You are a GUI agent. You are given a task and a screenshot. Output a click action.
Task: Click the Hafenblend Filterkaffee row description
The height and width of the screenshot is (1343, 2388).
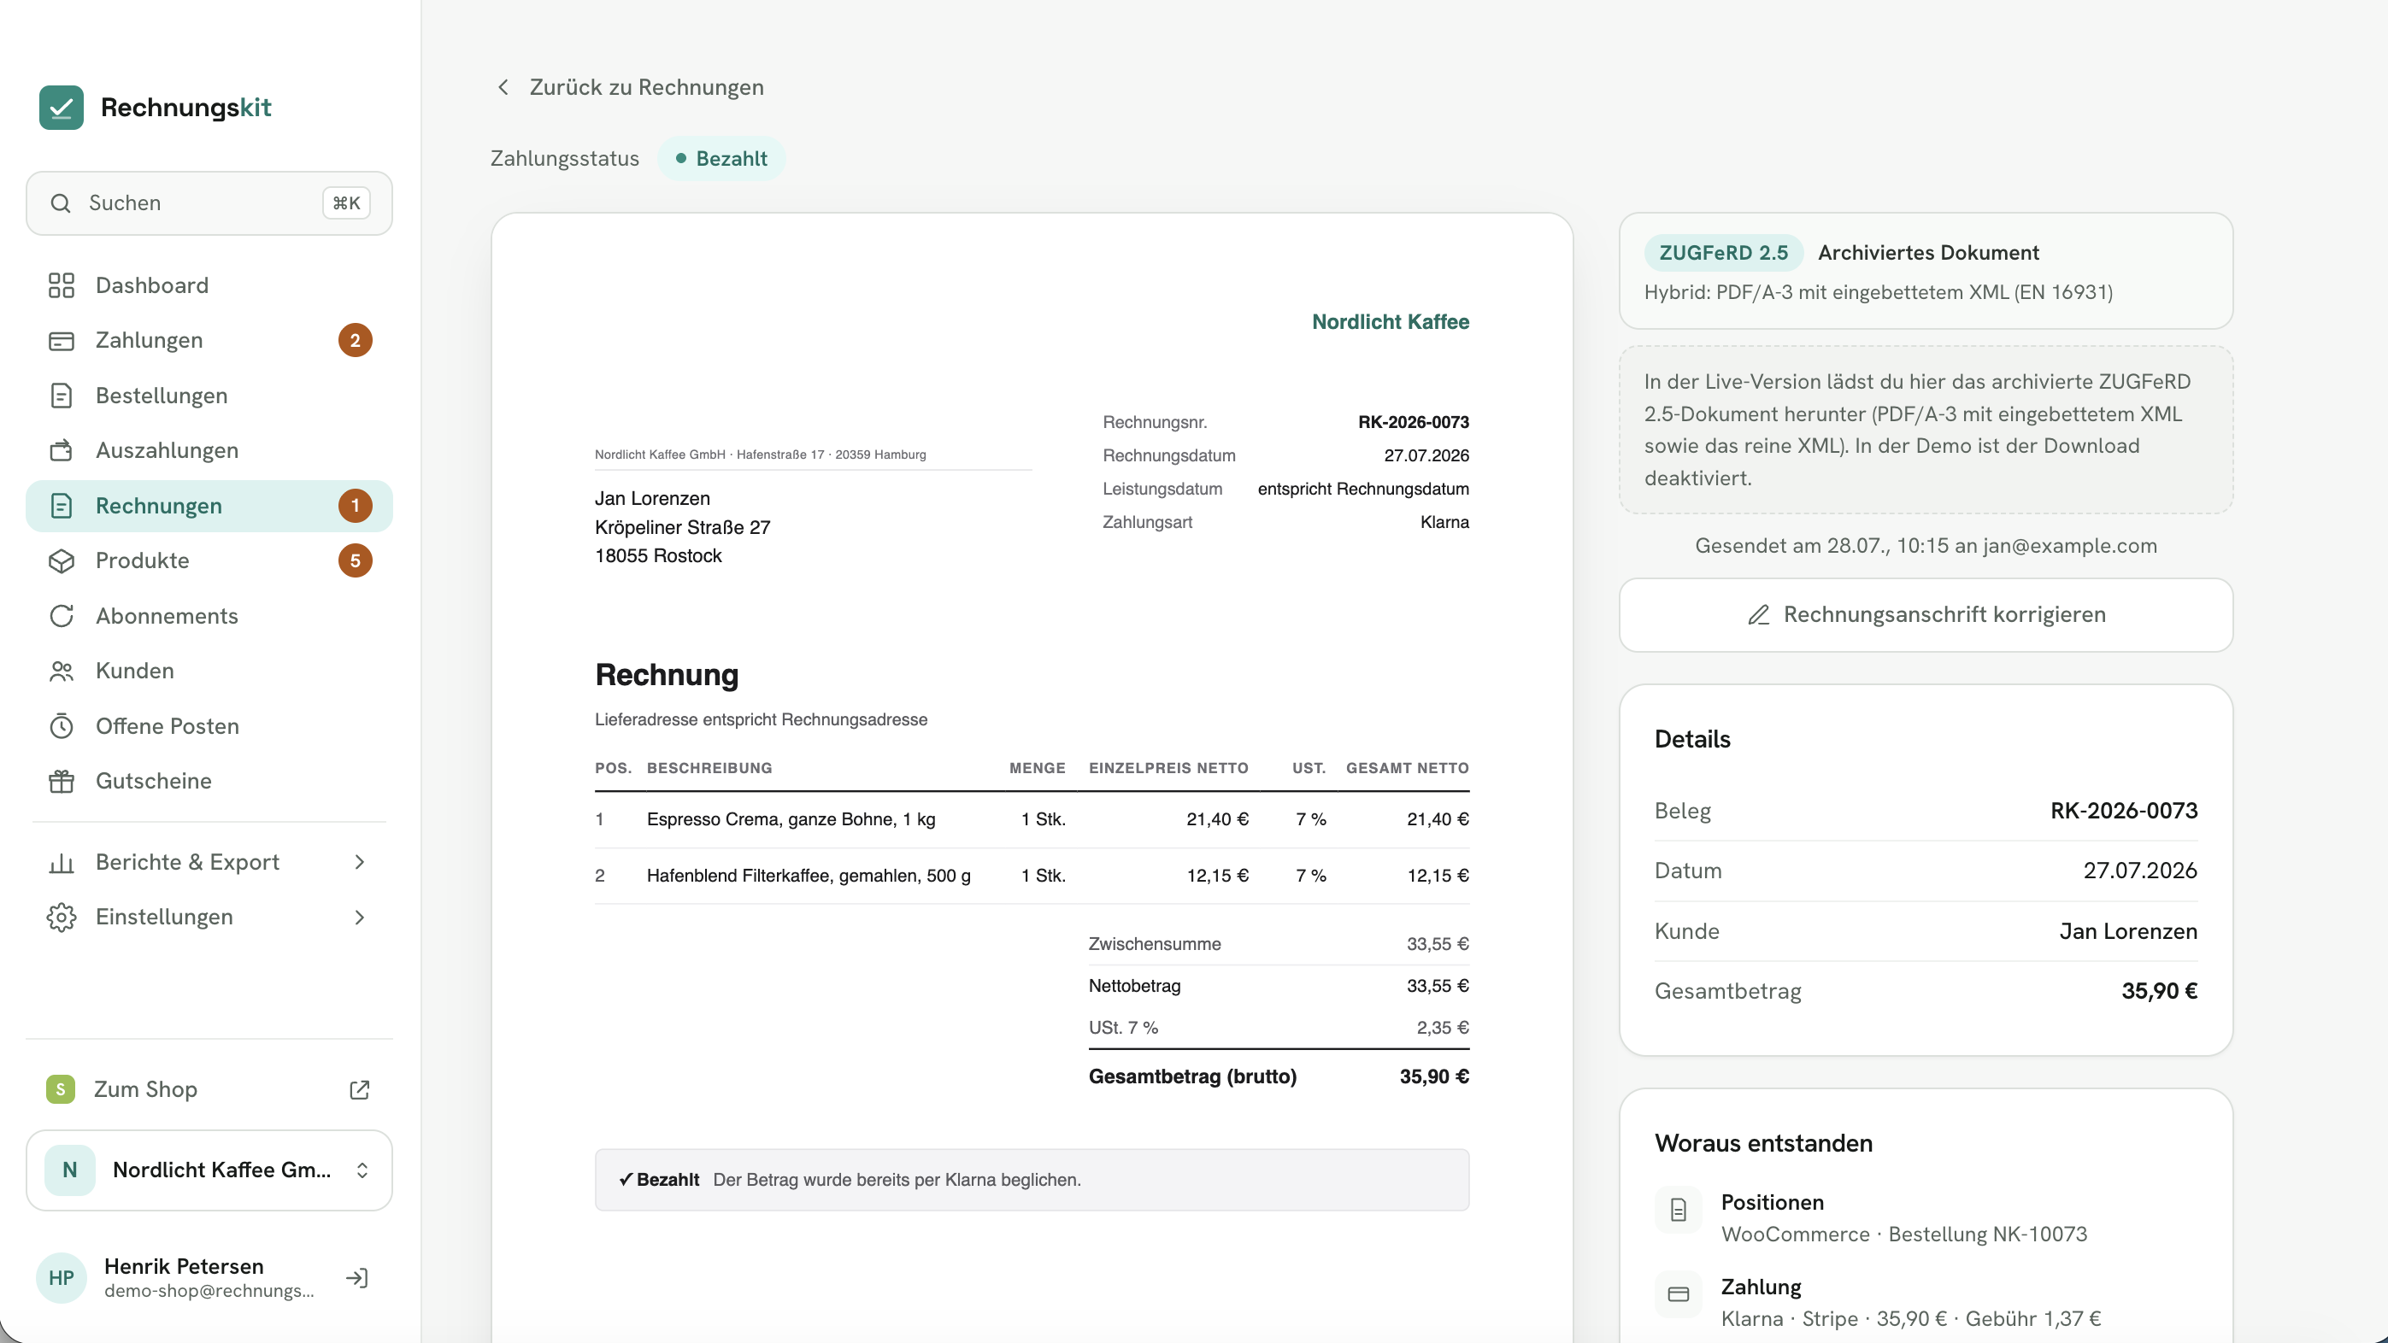click(x=809, y=876)
